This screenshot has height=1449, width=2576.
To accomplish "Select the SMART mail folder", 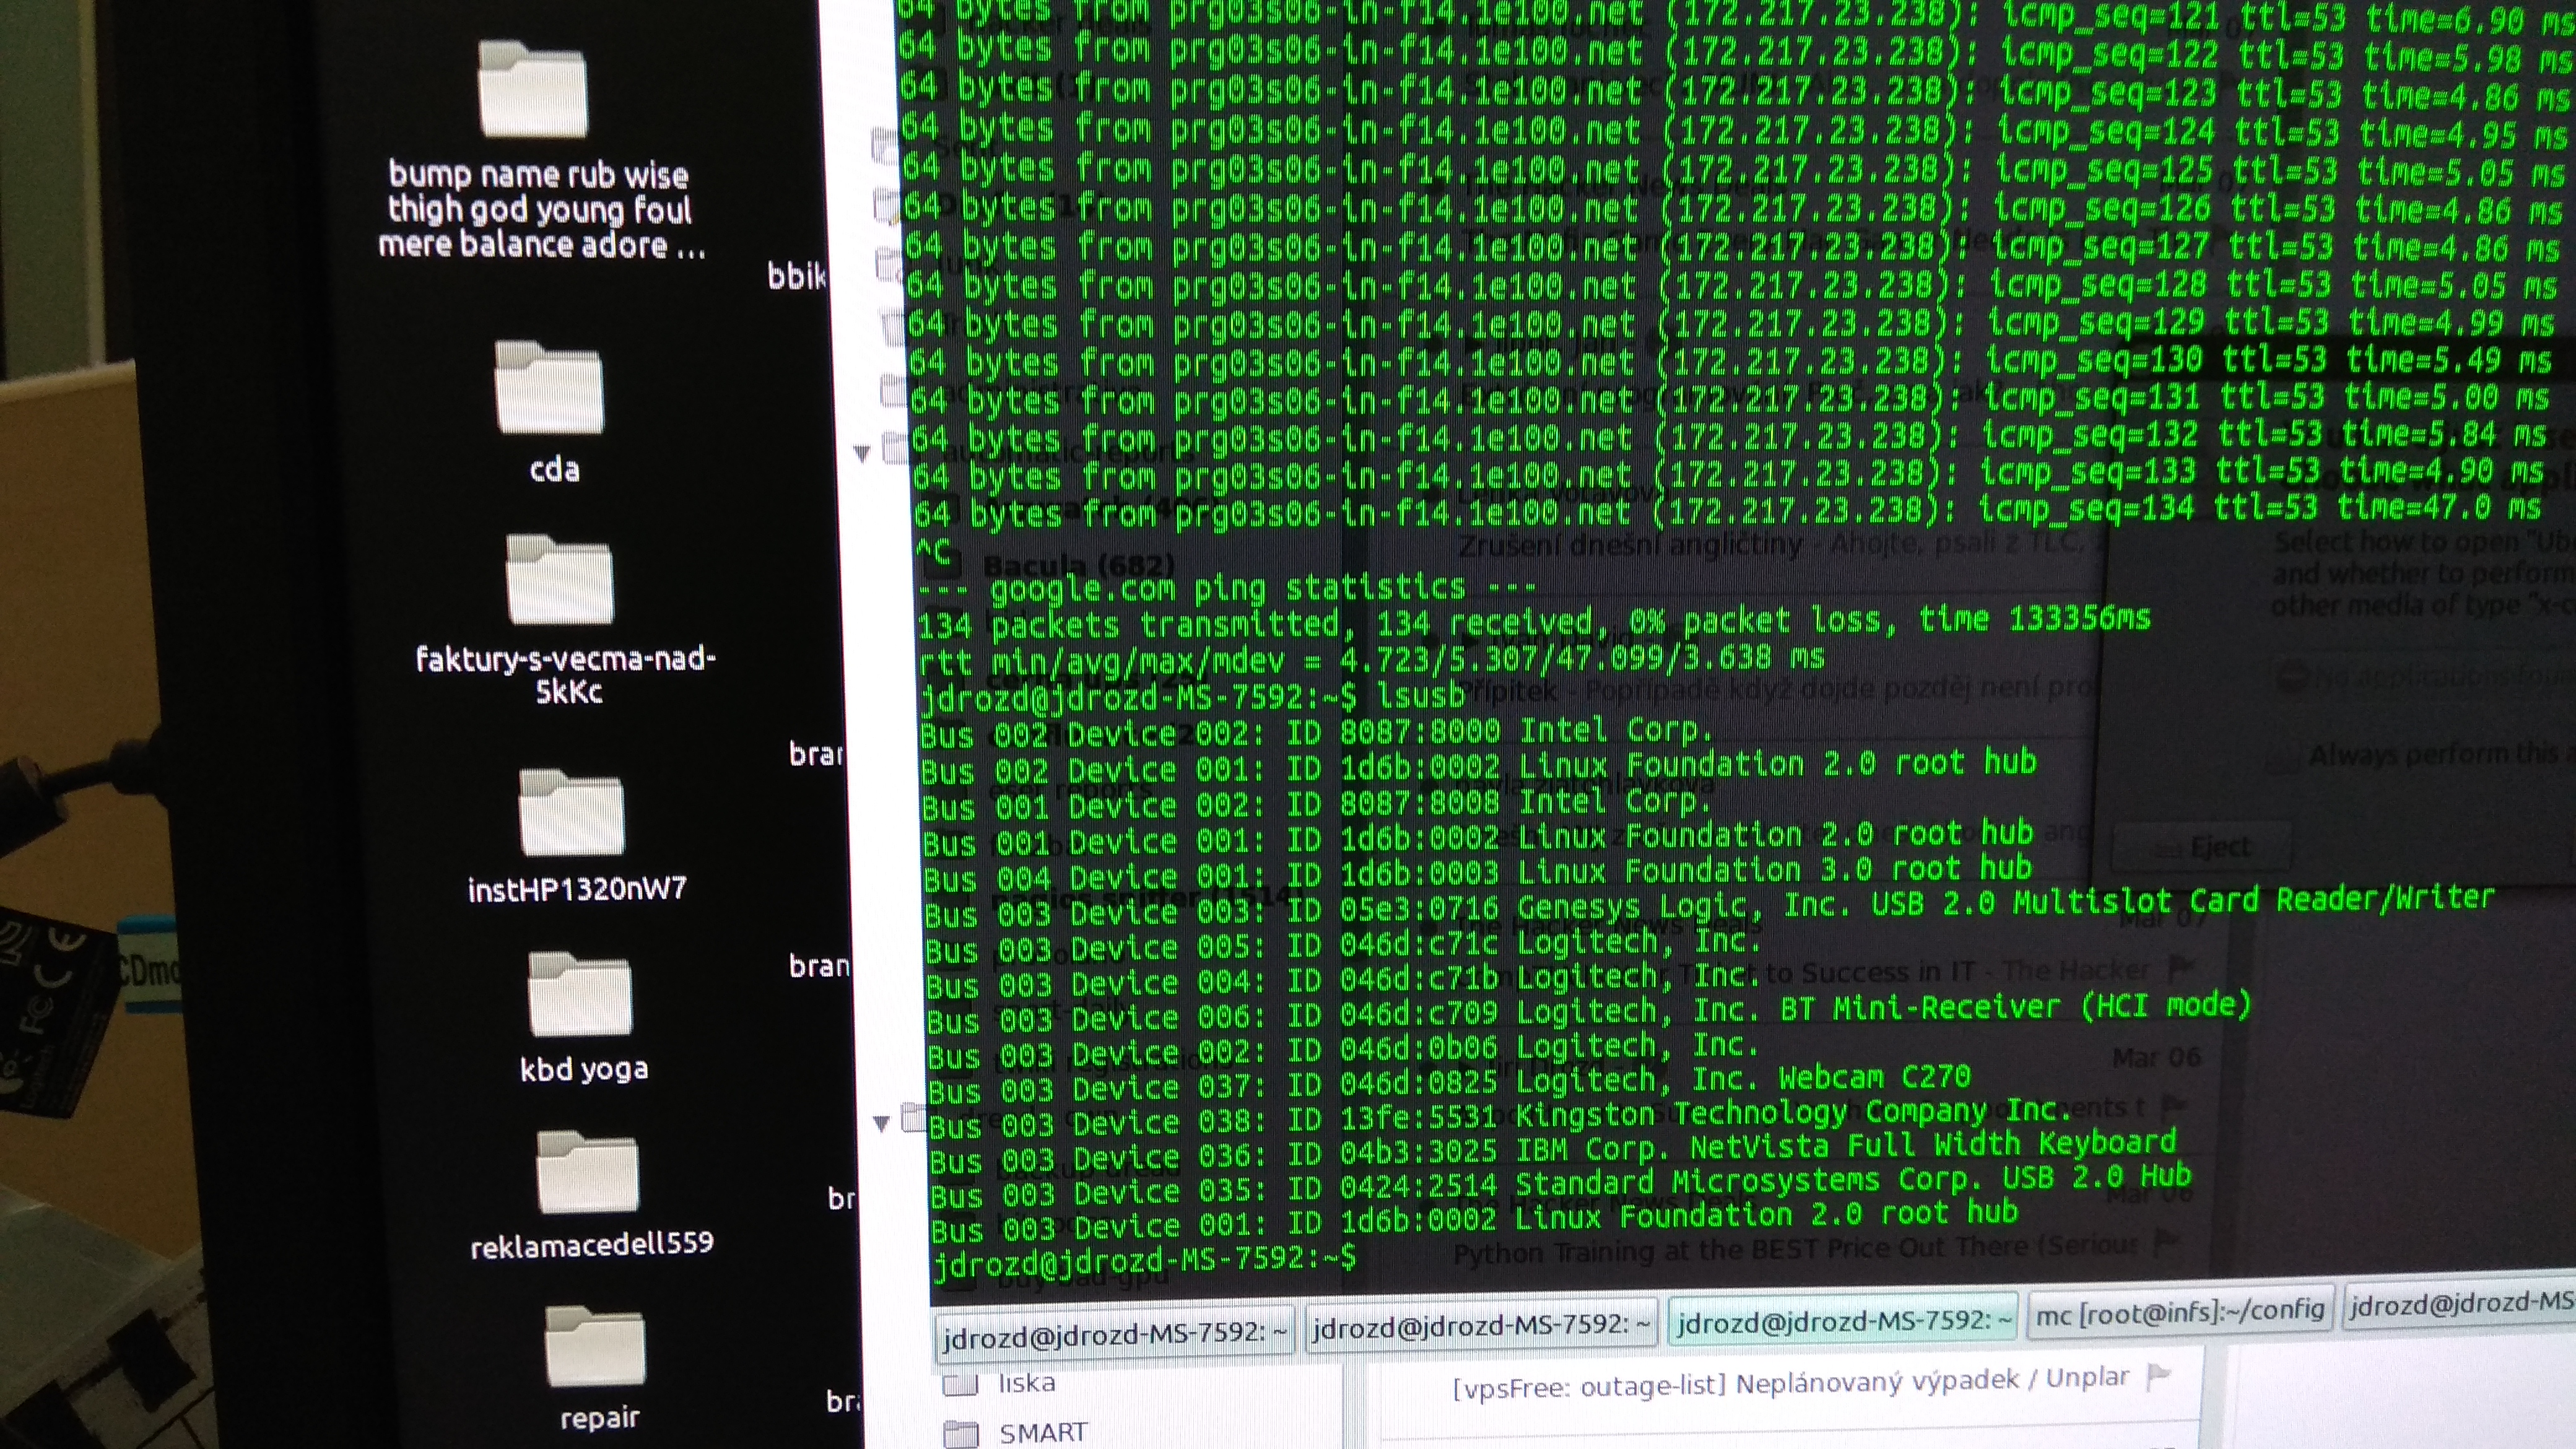I will tap(1042, 1432).
